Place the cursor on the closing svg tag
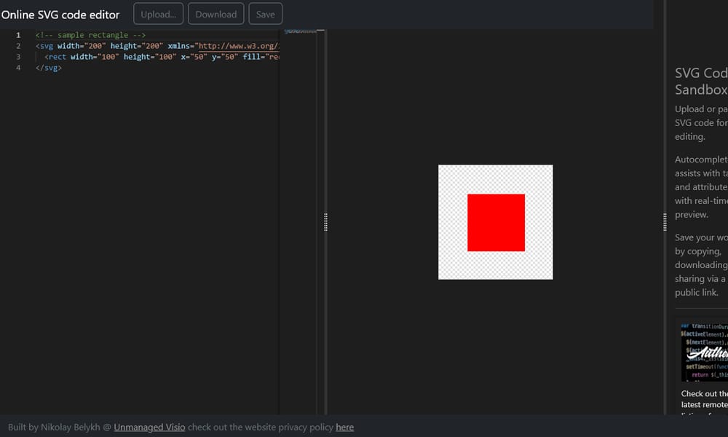Viewport: 728px width, 437px height. pos(47,67)
